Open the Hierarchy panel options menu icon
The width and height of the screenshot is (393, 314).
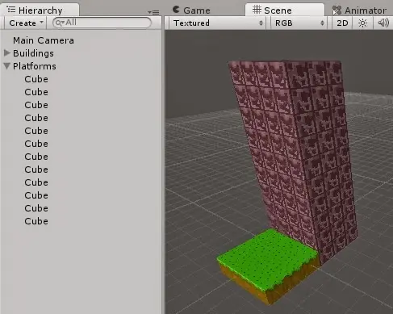pos(153,12)
